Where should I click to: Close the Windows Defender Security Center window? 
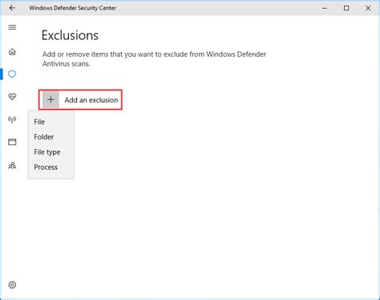pos(368,8)
